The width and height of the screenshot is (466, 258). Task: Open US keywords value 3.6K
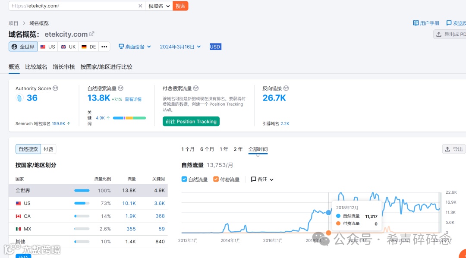pyautogui.click(x=159, y=203)
